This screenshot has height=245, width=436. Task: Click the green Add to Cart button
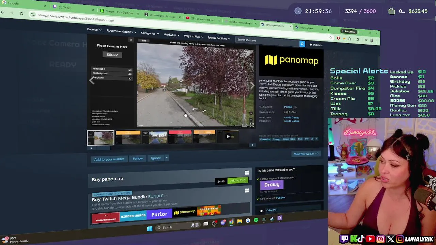pos(237,180)
